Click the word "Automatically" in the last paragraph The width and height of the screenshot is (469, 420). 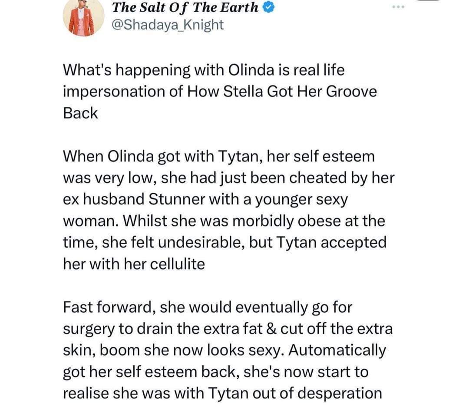pos(337,351)
